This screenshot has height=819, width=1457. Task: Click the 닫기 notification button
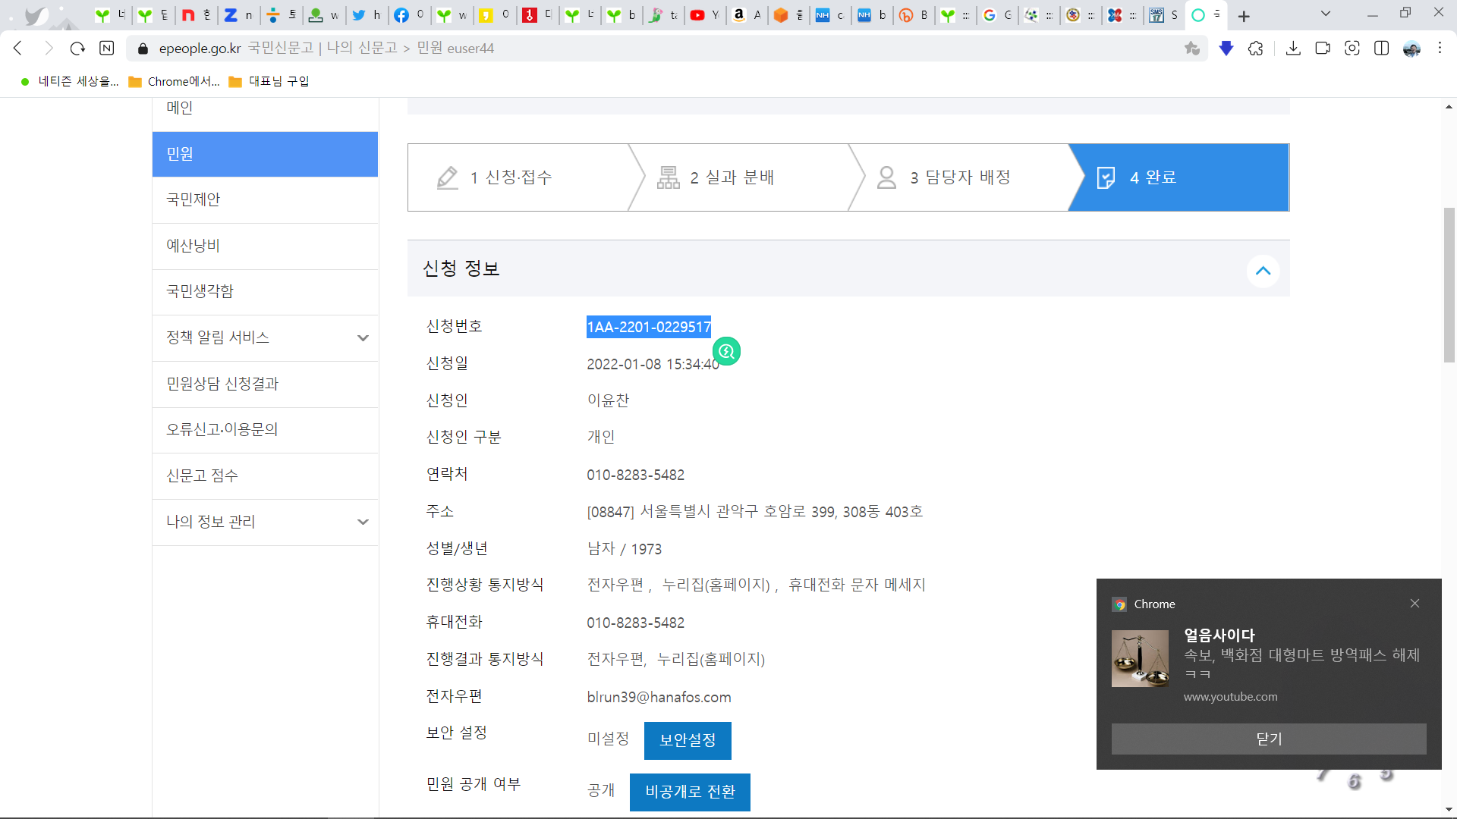1269,739
